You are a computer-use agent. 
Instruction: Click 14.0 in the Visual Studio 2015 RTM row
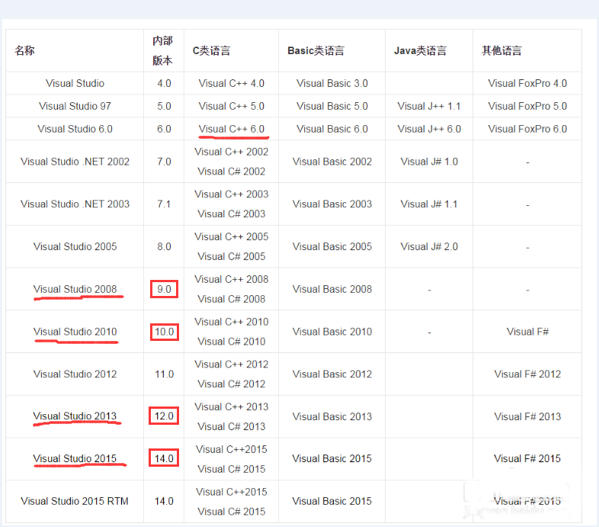[x=165, y=501]
